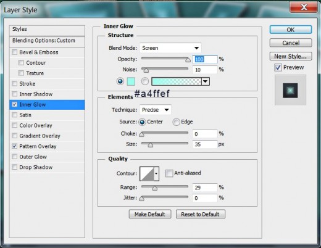Viewport: 321px width, 248px height.
Task: Click the glow gradient bar
Action: click(177, 81)
